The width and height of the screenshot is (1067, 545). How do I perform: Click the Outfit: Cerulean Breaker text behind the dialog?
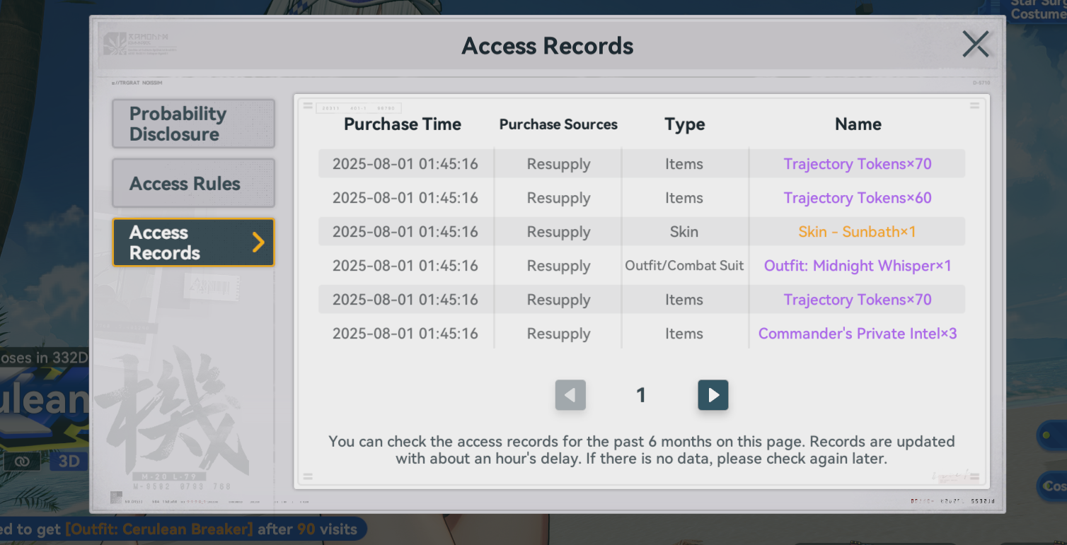pyautogui.click(x=159, y=529)
